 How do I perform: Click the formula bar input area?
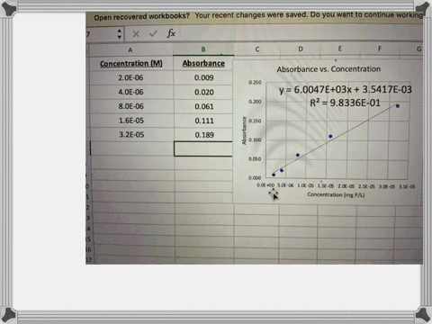click(x=301, y=33)
